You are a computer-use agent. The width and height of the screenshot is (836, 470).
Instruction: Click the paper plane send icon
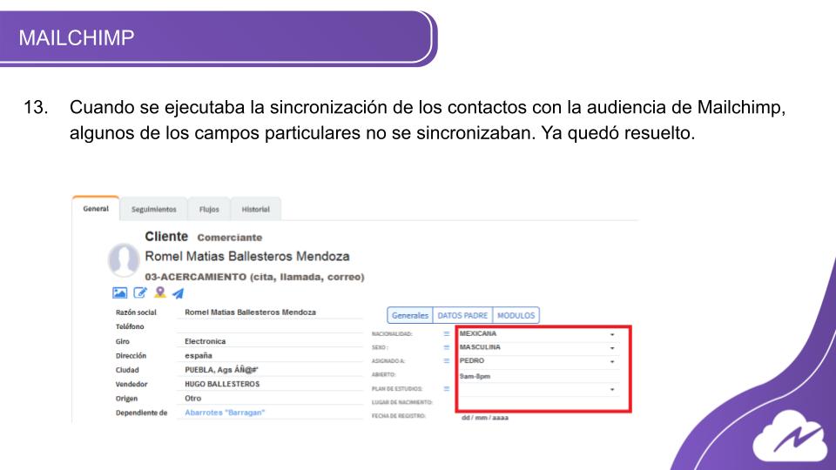178,293
